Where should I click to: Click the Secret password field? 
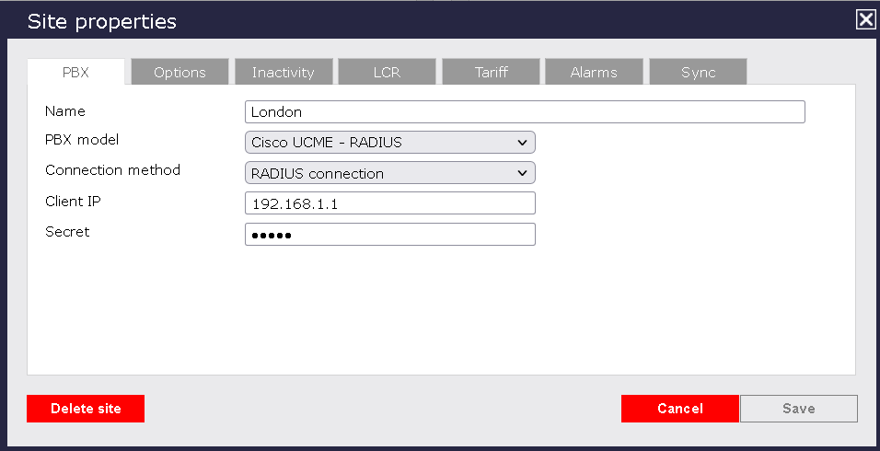[389, 235]
